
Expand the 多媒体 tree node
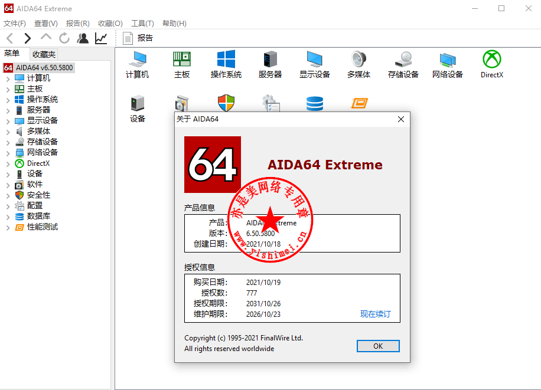pos(8,132)
